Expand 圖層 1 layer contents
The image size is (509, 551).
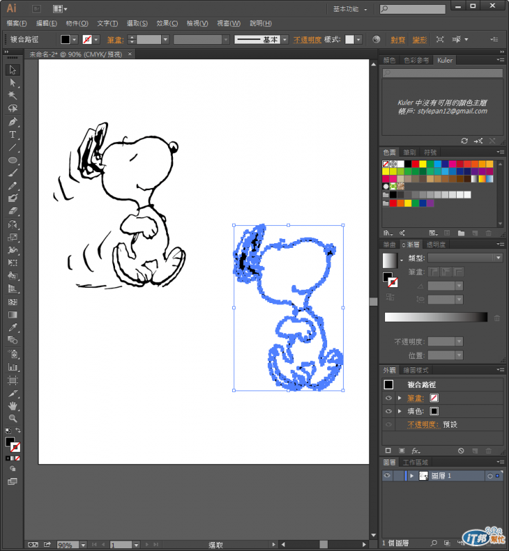tap(412, 476)
